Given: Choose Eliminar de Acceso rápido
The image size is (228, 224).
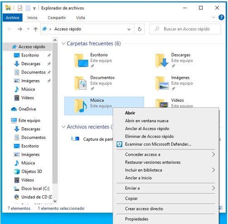Looking at the screenshot, I should point(166,137).
